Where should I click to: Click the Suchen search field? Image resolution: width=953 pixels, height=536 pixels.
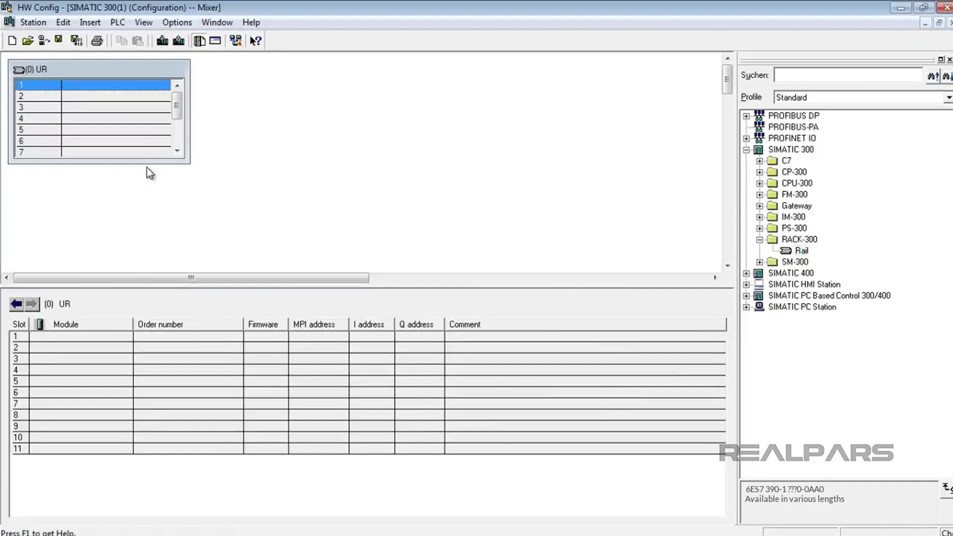[847, 74]
